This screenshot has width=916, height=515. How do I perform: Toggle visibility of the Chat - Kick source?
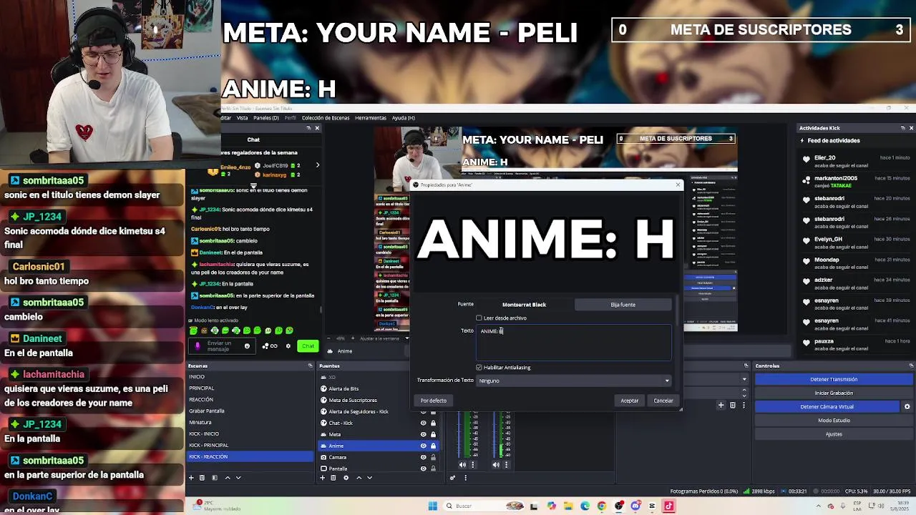point(423,423)
